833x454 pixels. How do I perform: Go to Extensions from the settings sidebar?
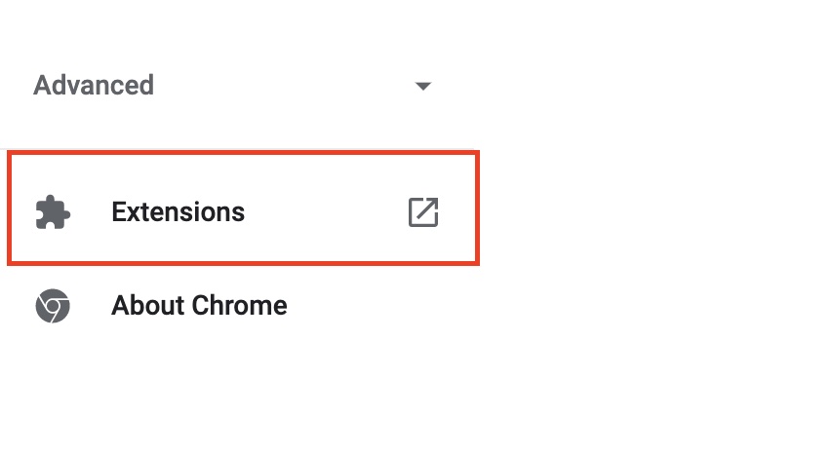tap(243, 208)
